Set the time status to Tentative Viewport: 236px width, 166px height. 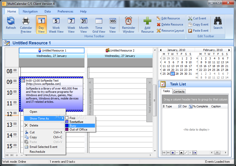point(80,122)
